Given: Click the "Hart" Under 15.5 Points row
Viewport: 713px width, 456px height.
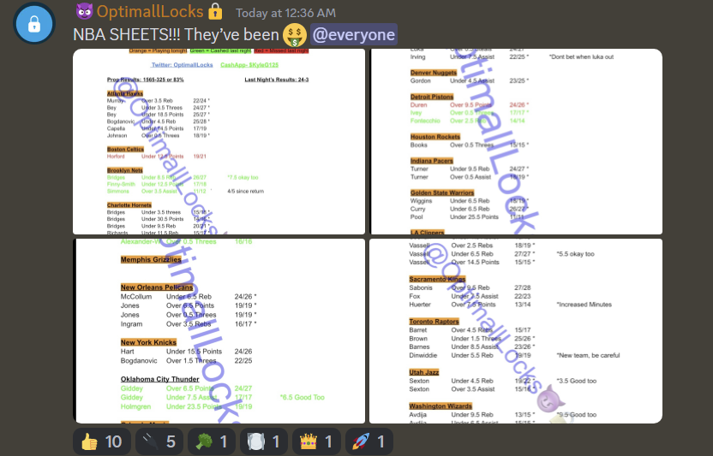Looking at the screenshot, I should click(187, 352).
